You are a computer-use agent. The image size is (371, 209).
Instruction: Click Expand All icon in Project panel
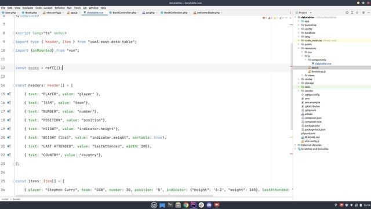coord(352,13)
